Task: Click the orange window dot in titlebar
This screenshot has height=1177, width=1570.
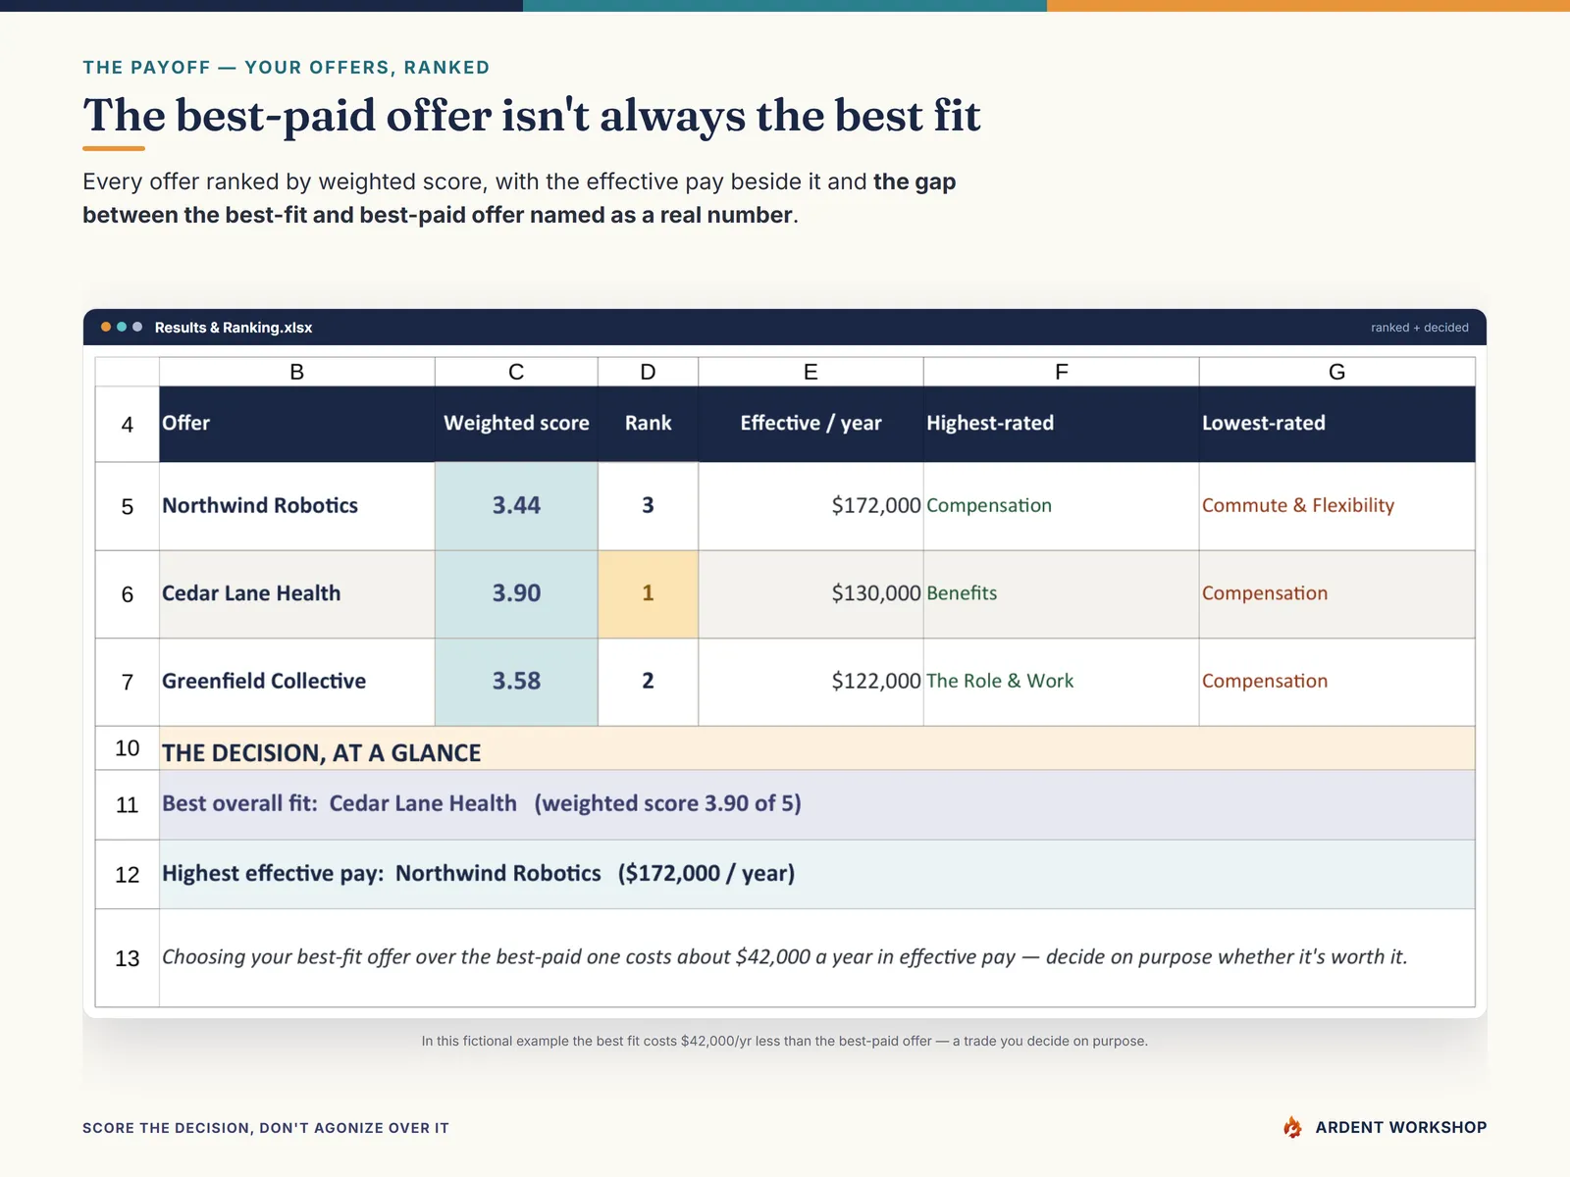Action: pos(106,327)
